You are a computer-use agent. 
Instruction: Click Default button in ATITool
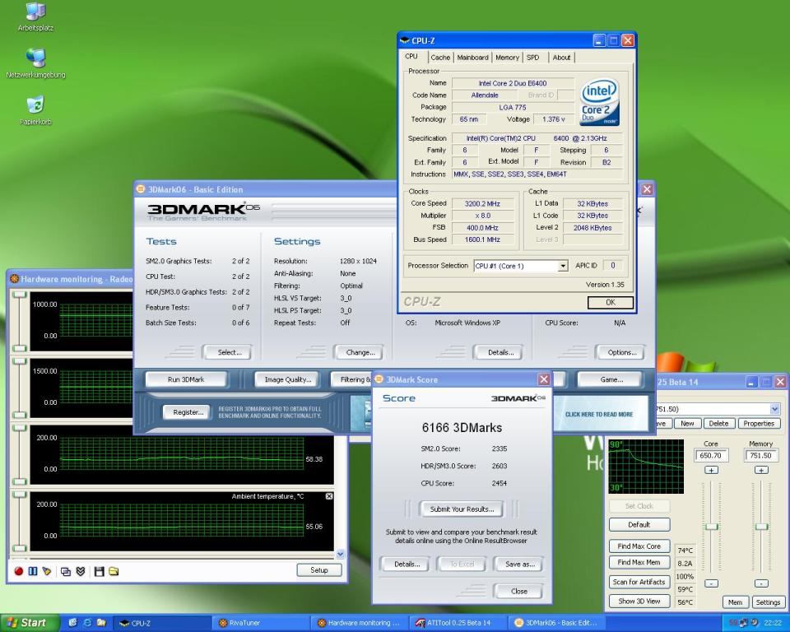pos(639,525)
